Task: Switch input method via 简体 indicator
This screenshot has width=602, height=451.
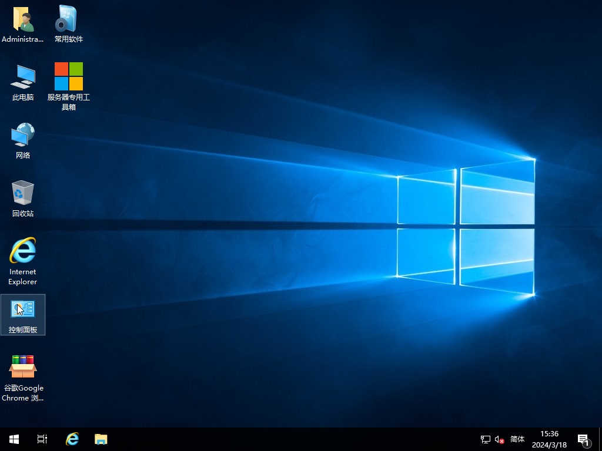Action: [x=517, y=439]
